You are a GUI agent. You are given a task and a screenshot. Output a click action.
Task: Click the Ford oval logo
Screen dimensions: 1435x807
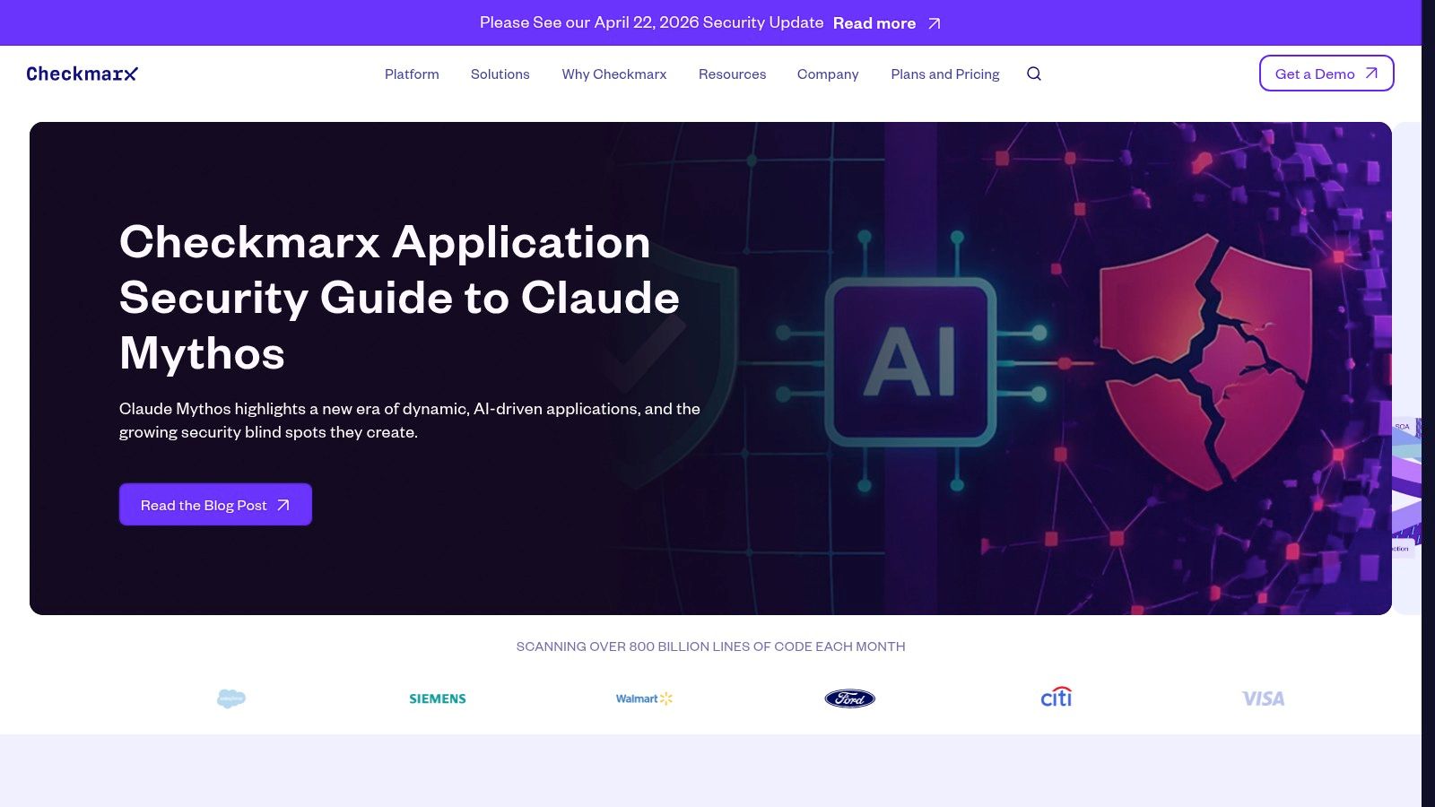click(x=849, y=699)
